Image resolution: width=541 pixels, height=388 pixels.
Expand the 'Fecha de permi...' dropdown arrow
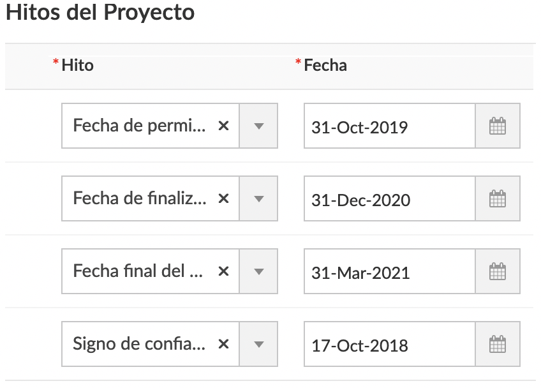(x=258, y=126)
